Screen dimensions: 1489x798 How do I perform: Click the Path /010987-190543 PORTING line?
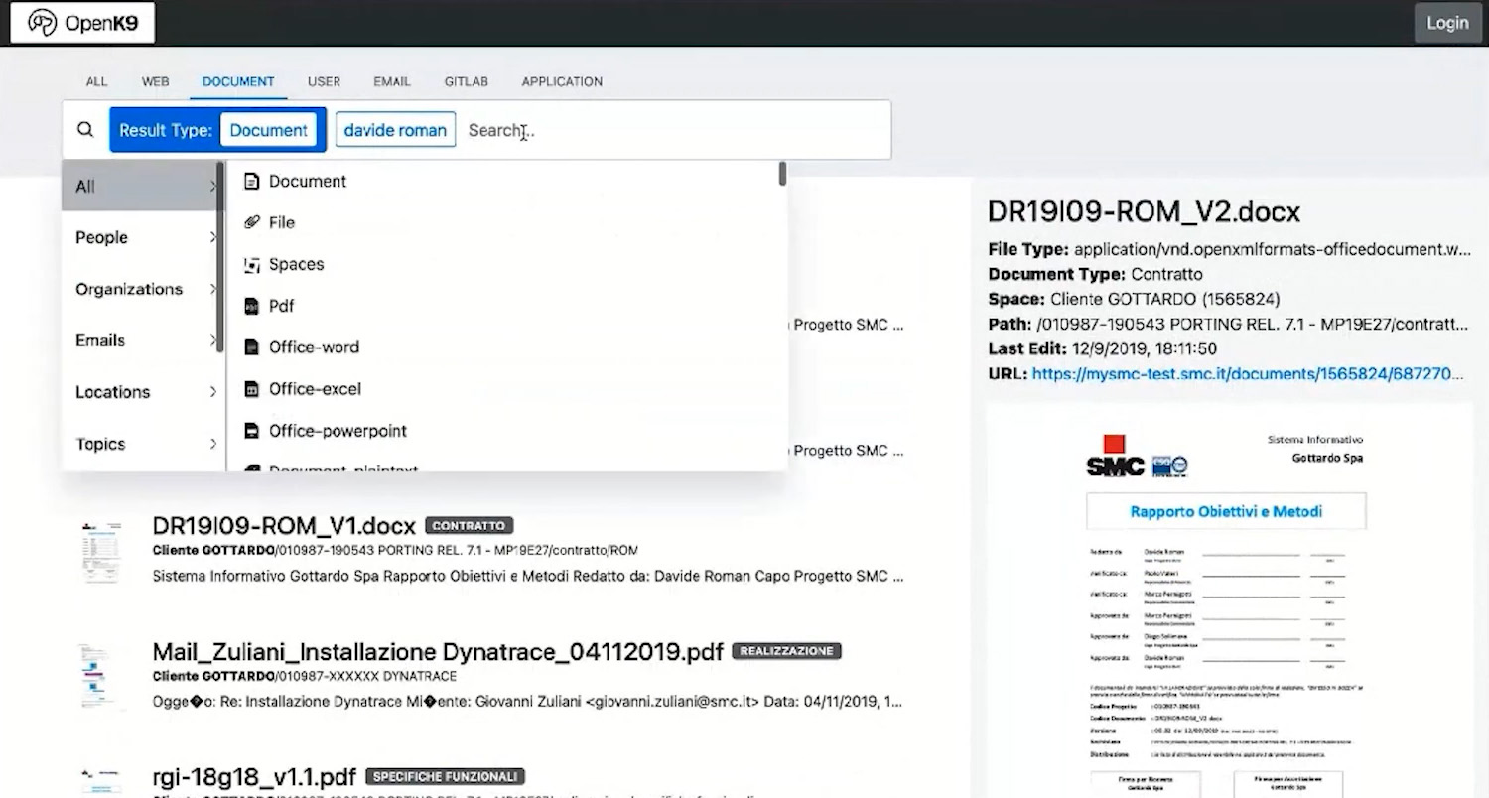[x=1229, y=324]
